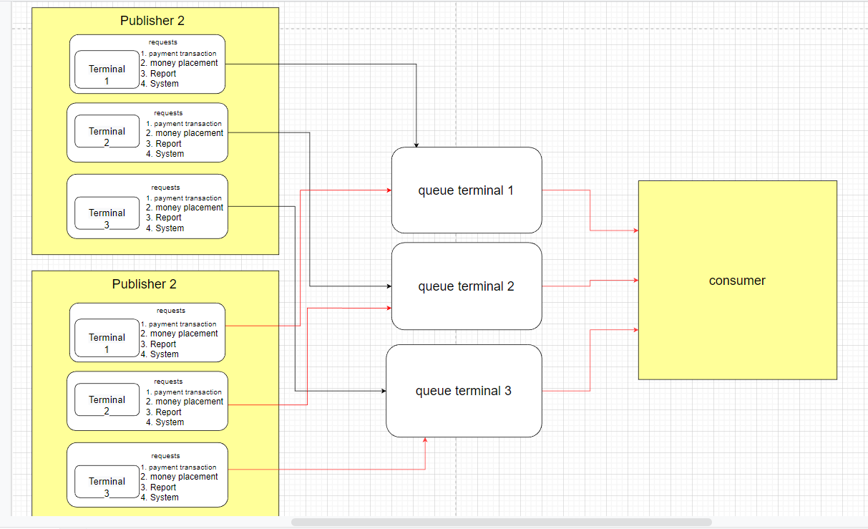Click the requests list above Terminal 1

(163, 42)
